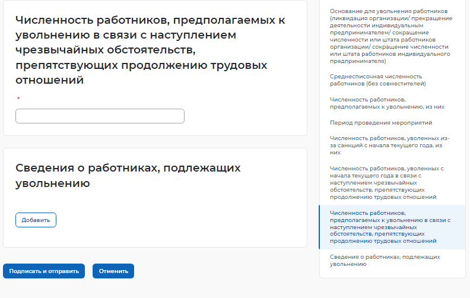
Task: Jump to Период проведения мероприятий
Action: click(381, 123)
